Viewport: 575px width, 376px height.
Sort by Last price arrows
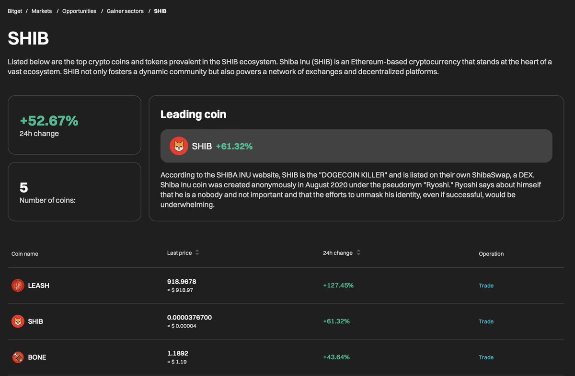pyautogui.click(x=197, y=253)
